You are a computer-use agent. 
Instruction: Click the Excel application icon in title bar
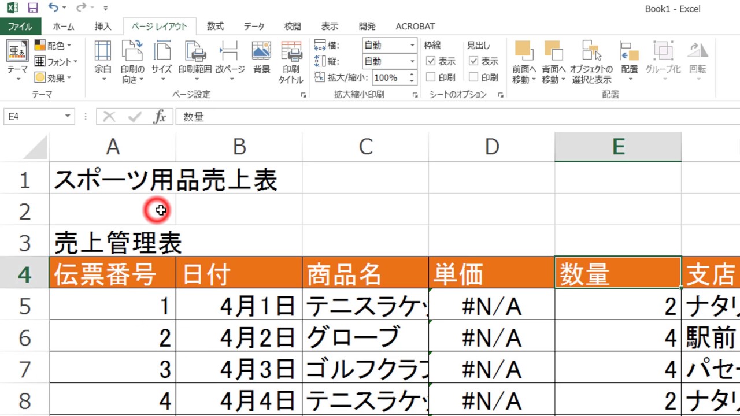pos(12,8)
